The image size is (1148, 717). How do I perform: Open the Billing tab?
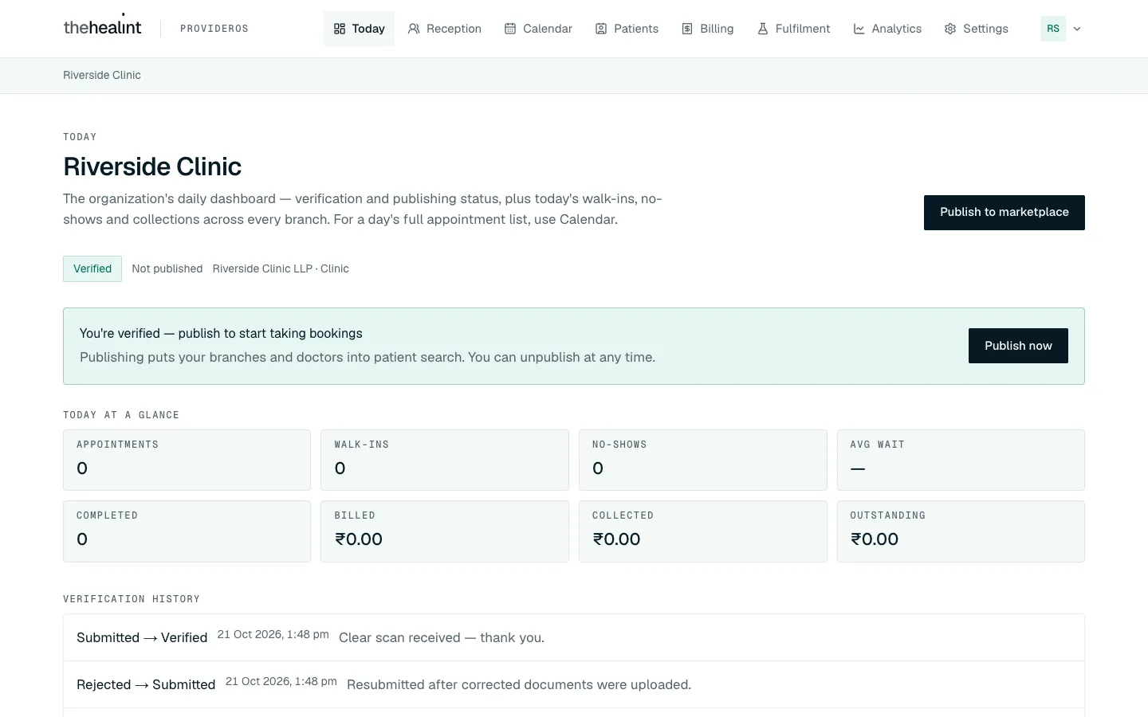coord(707,29)
